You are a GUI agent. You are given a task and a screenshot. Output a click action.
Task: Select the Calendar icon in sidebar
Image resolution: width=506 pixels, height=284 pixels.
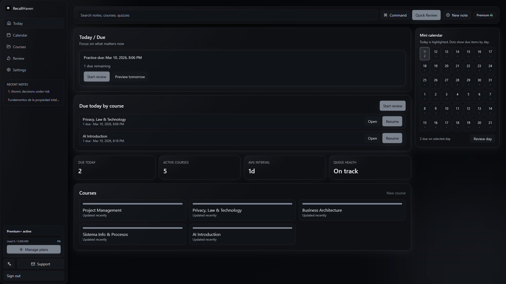pos(9,35)
